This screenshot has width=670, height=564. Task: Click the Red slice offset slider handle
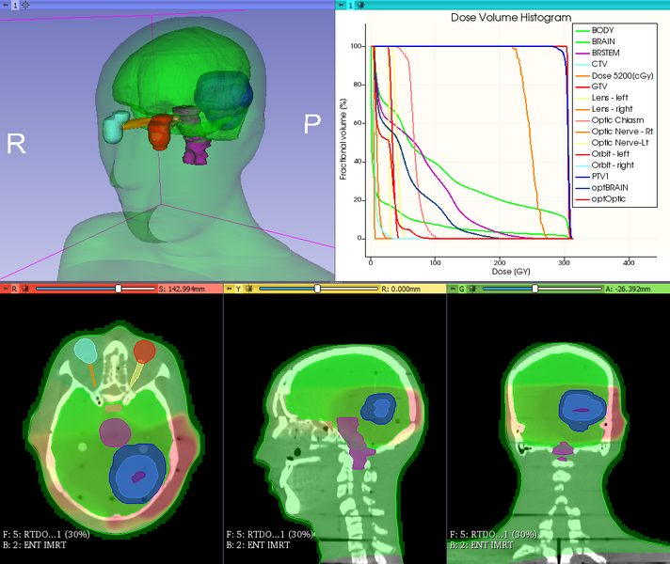pos(119,289)
